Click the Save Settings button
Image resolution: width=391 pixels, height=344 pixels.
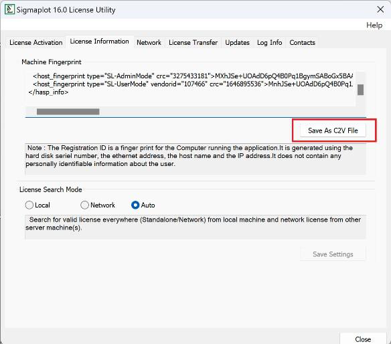[333, 254]
